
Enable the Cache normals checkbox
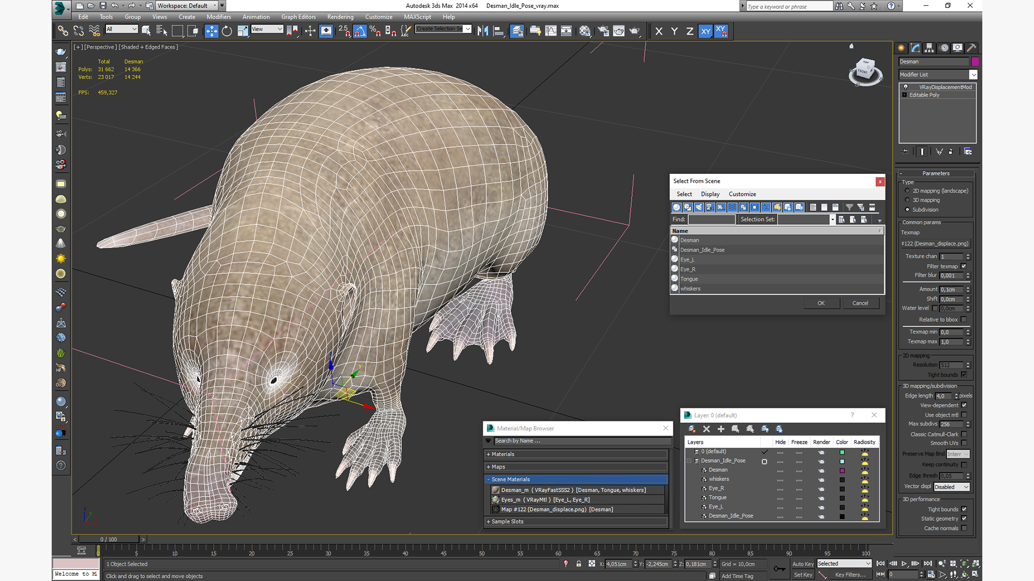pyautogui.click(x=964, y=528)
